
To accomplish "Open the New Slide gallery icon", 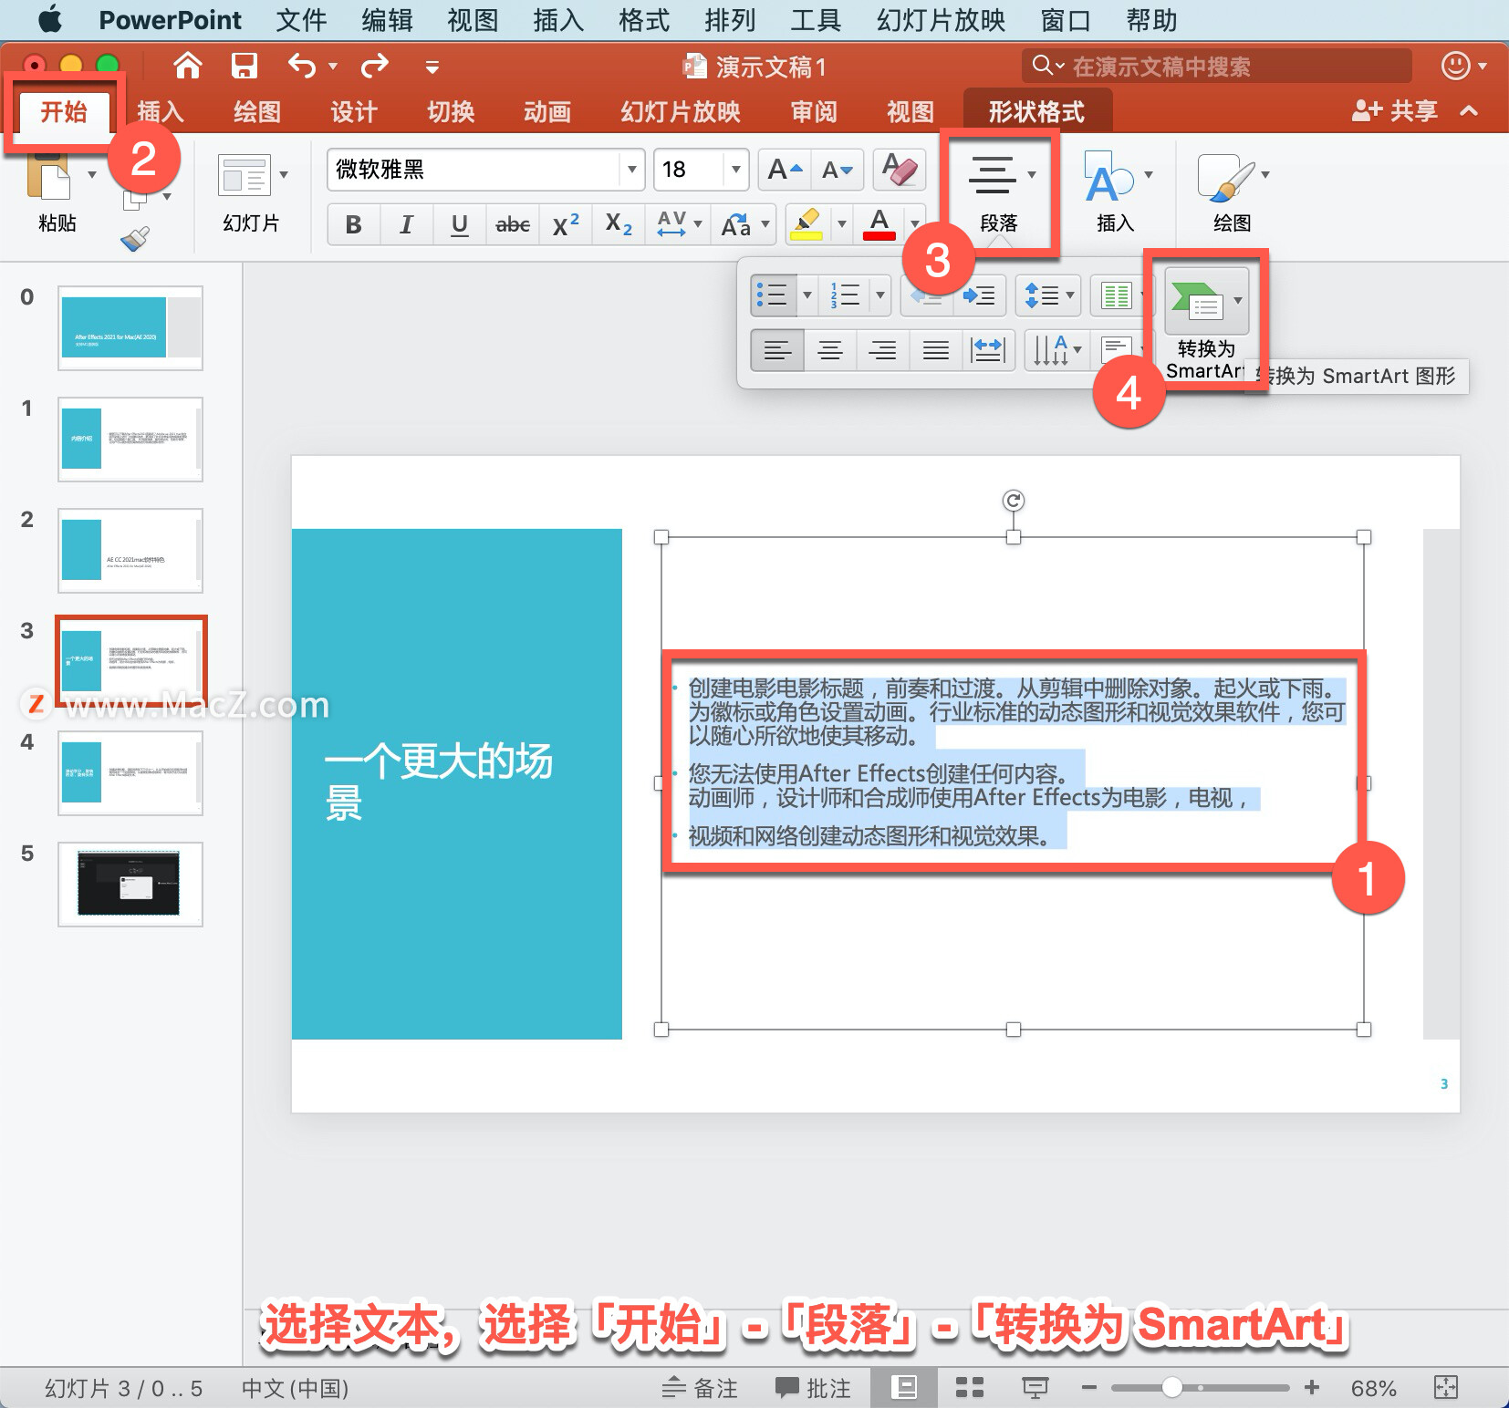I will (245, 175).
